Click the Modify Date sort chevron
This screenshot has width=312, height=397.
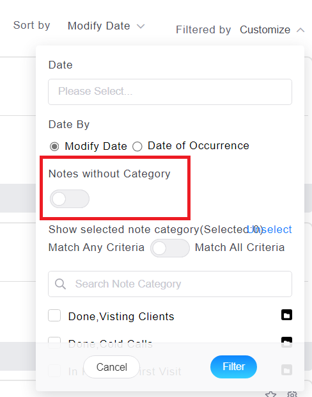click(x=141, y=26)
